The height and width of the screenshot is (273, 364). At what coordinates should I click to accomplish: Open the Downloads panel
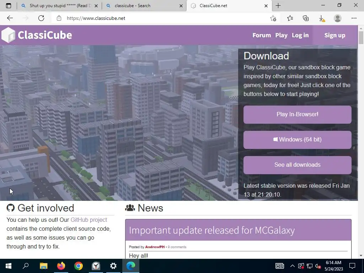coord(322,18)
